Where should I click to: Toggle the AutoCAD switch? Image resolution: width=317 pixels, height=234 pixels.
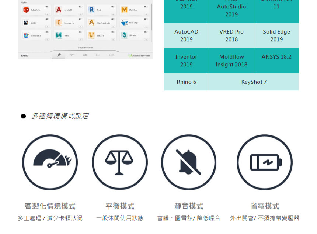80,7
